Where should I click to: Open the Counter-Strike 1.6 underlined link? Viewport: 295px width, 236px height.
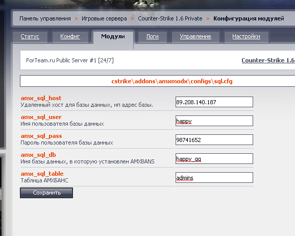click(268, 60)
